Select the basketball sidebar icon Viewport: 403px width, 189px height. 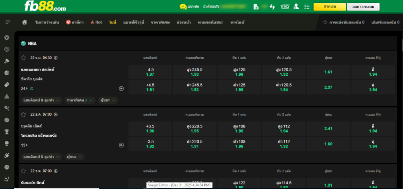(7, 73)
